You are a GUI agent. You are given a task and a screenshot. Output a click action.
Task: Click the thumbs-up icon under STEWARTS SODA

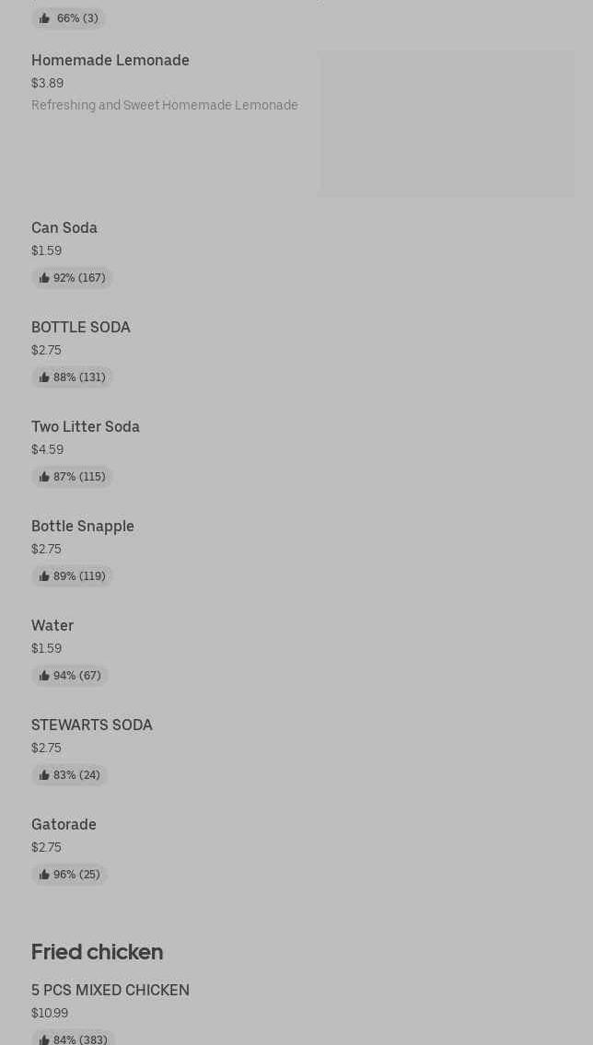click(44, 775)
